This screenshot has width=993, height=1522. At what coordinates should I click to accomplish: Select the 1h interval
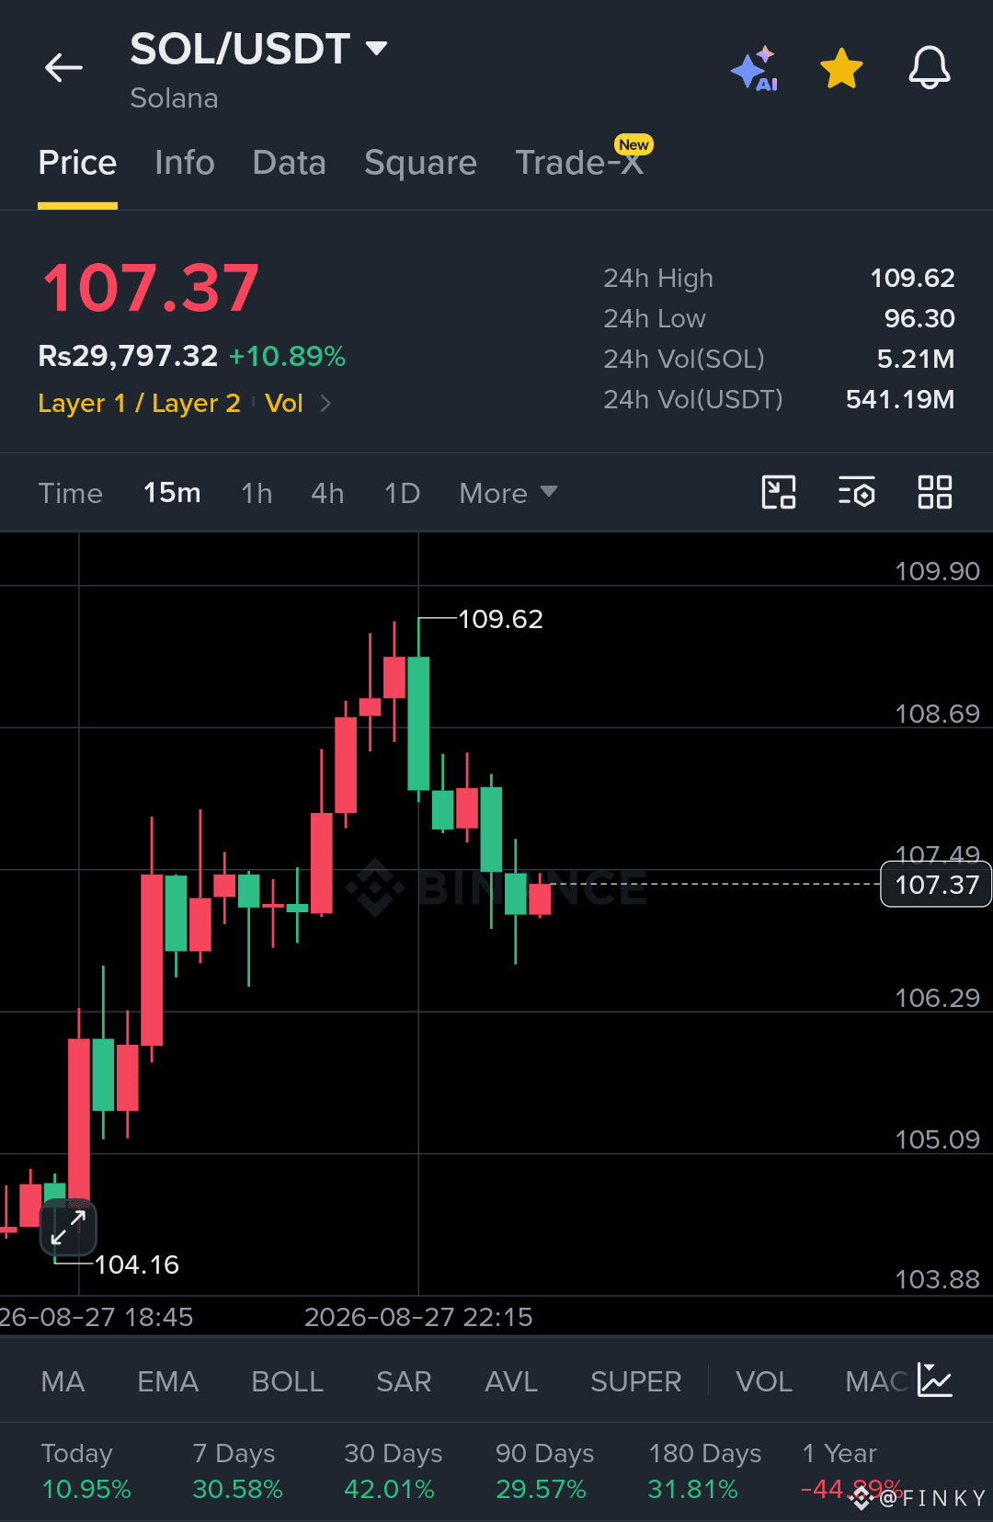[257, 493]
